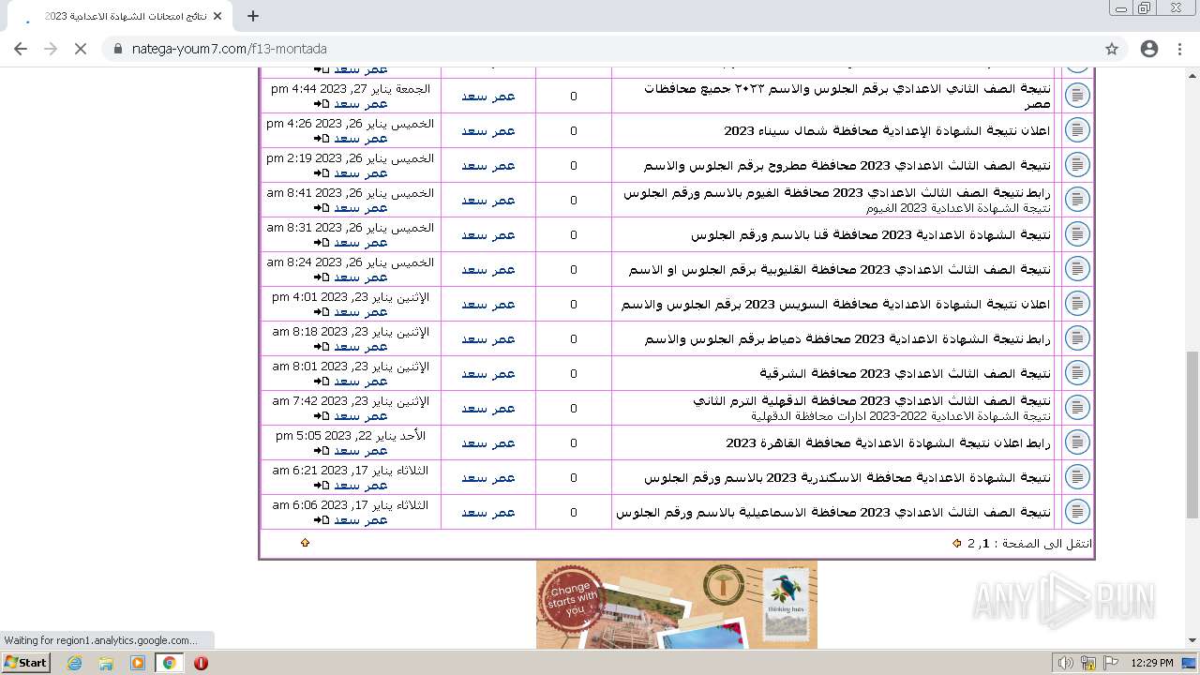1200x675 pixels.
Task: Open the media player taskbar icon
Action: 138,663
